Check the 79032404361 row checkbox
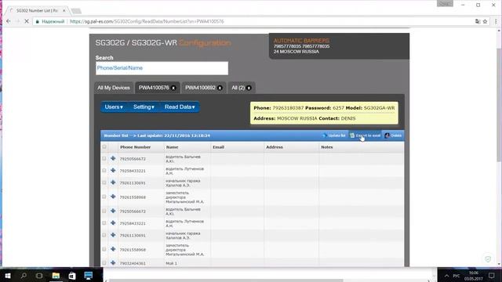Screen dimensions: 502x282 (104, 263)
